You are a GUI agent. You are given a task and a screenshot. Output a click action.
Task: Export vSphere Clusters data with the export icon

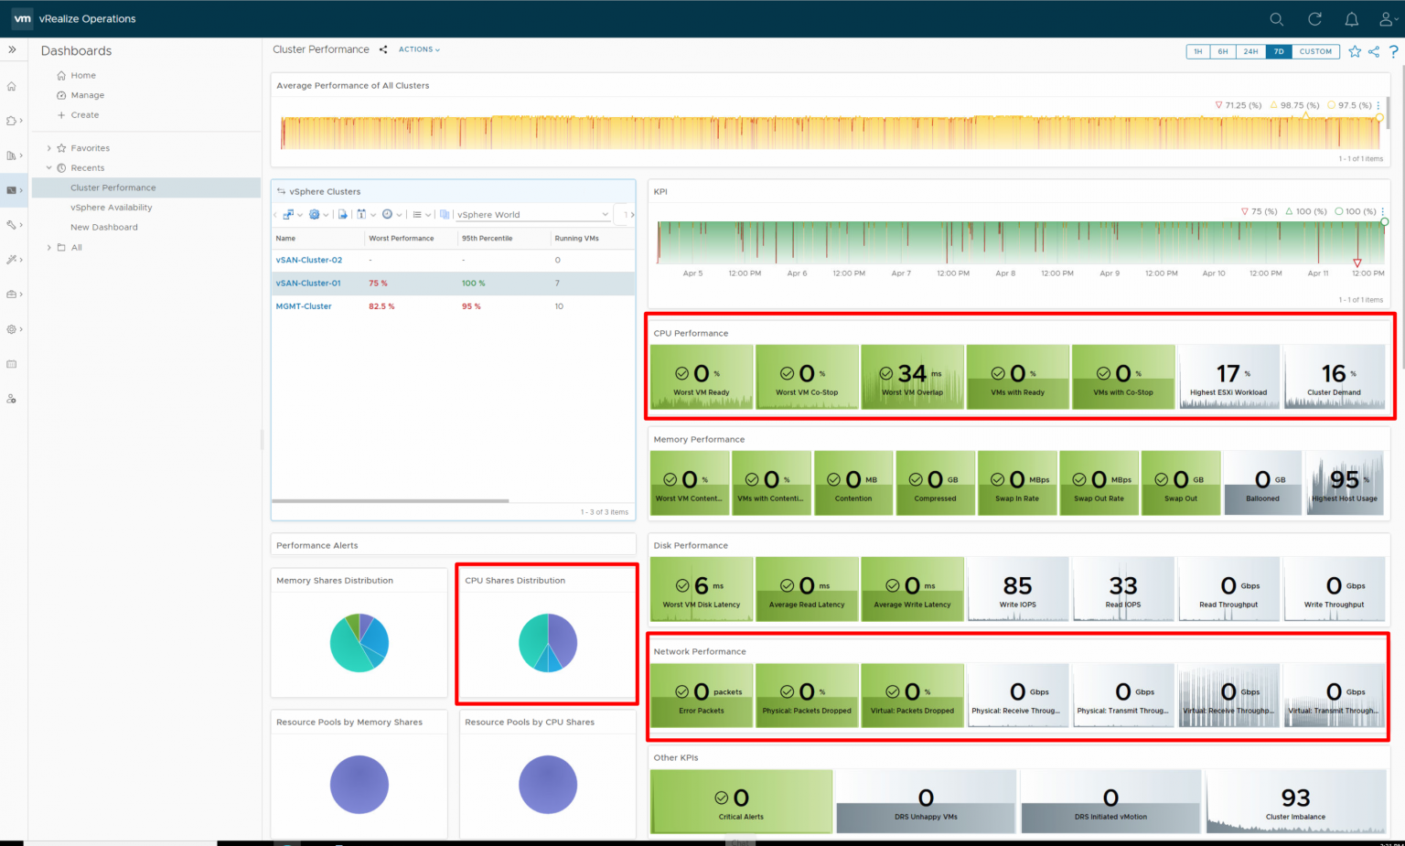pos(343,213)
